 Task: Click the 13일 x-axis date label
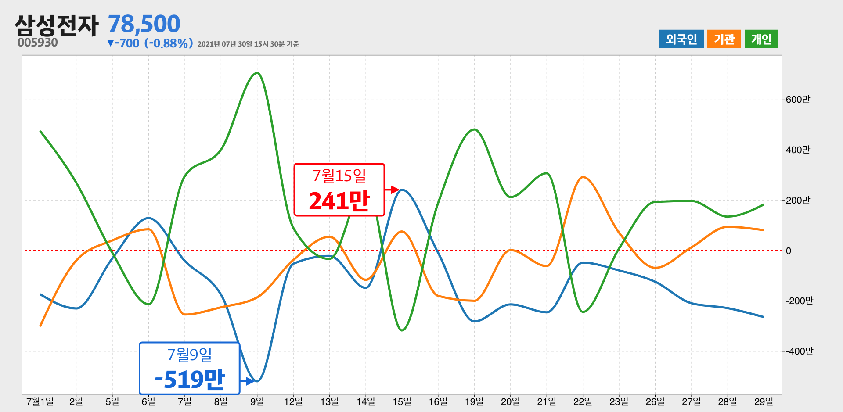tap(329, 401)
